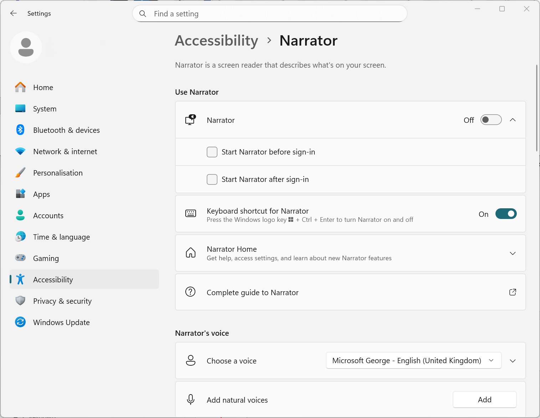Image resolution: width=540 pixels, height=418 pixels.
Task: Open the Microsoft George voice dropdown
Action: pyautogui.click(x=413, y=361)
